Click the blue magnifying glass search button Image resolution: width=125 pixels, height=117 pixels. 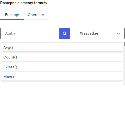click(65, 33)
